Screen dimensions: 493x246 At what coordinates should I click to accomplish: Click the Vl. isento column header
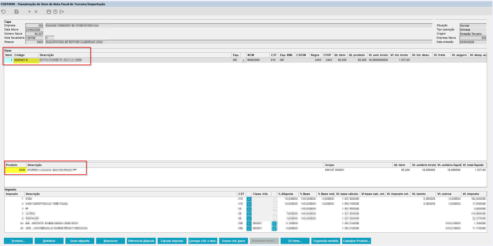pyautogui.click(x=423, y=194)
